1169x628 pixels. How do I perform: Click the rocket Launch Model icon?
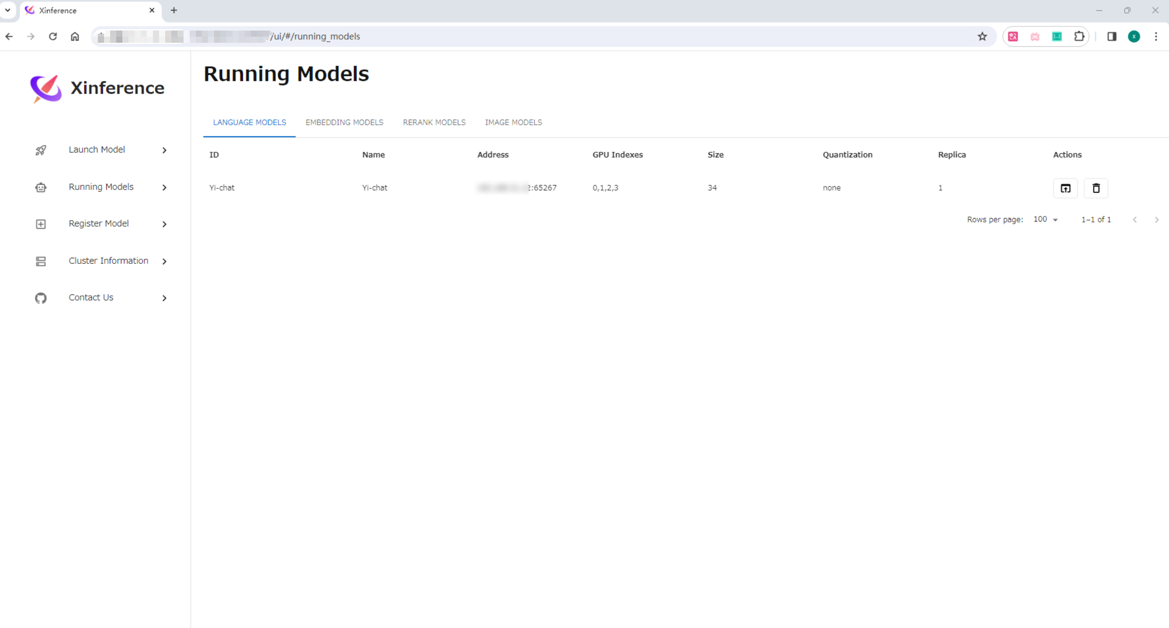click(x=41, y=150)
